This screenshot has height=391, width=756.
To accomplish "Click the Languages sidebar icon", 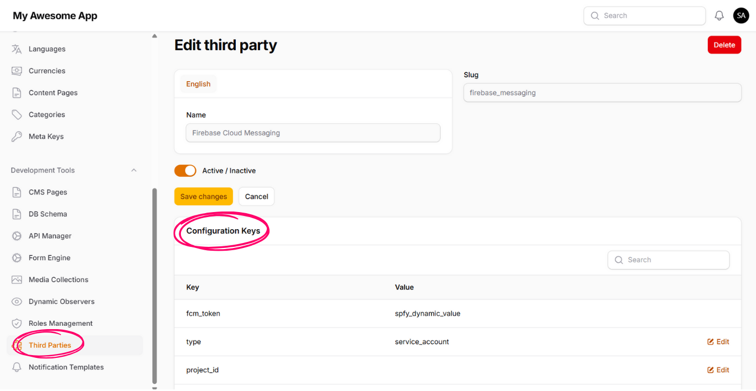I will coord(17,49).
